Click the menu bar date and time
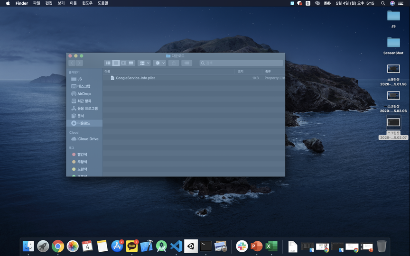The width and height of the screenshot is (410, 256). [355, 3]
